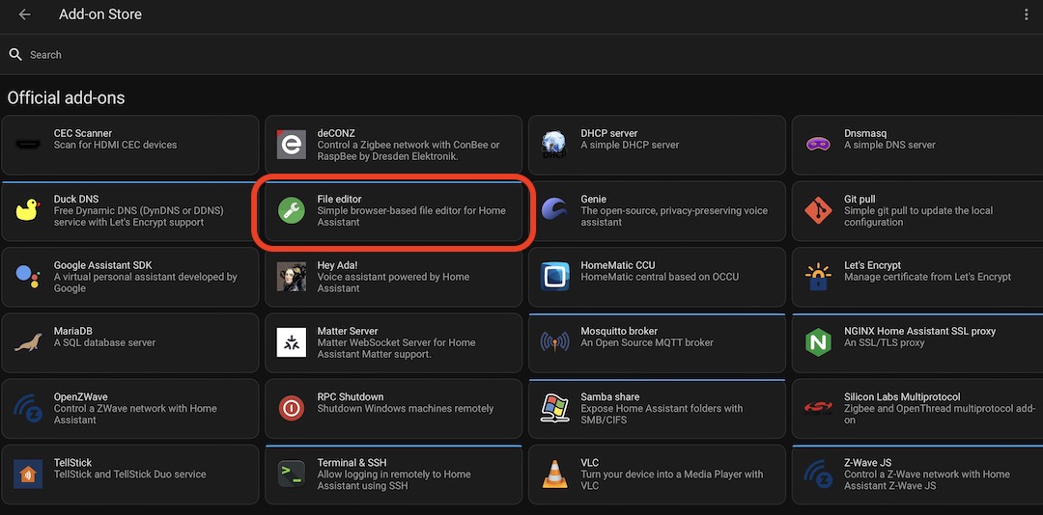Open the Dnsmasq add-on title
1043x515 pixels.
tap(864, 133)
